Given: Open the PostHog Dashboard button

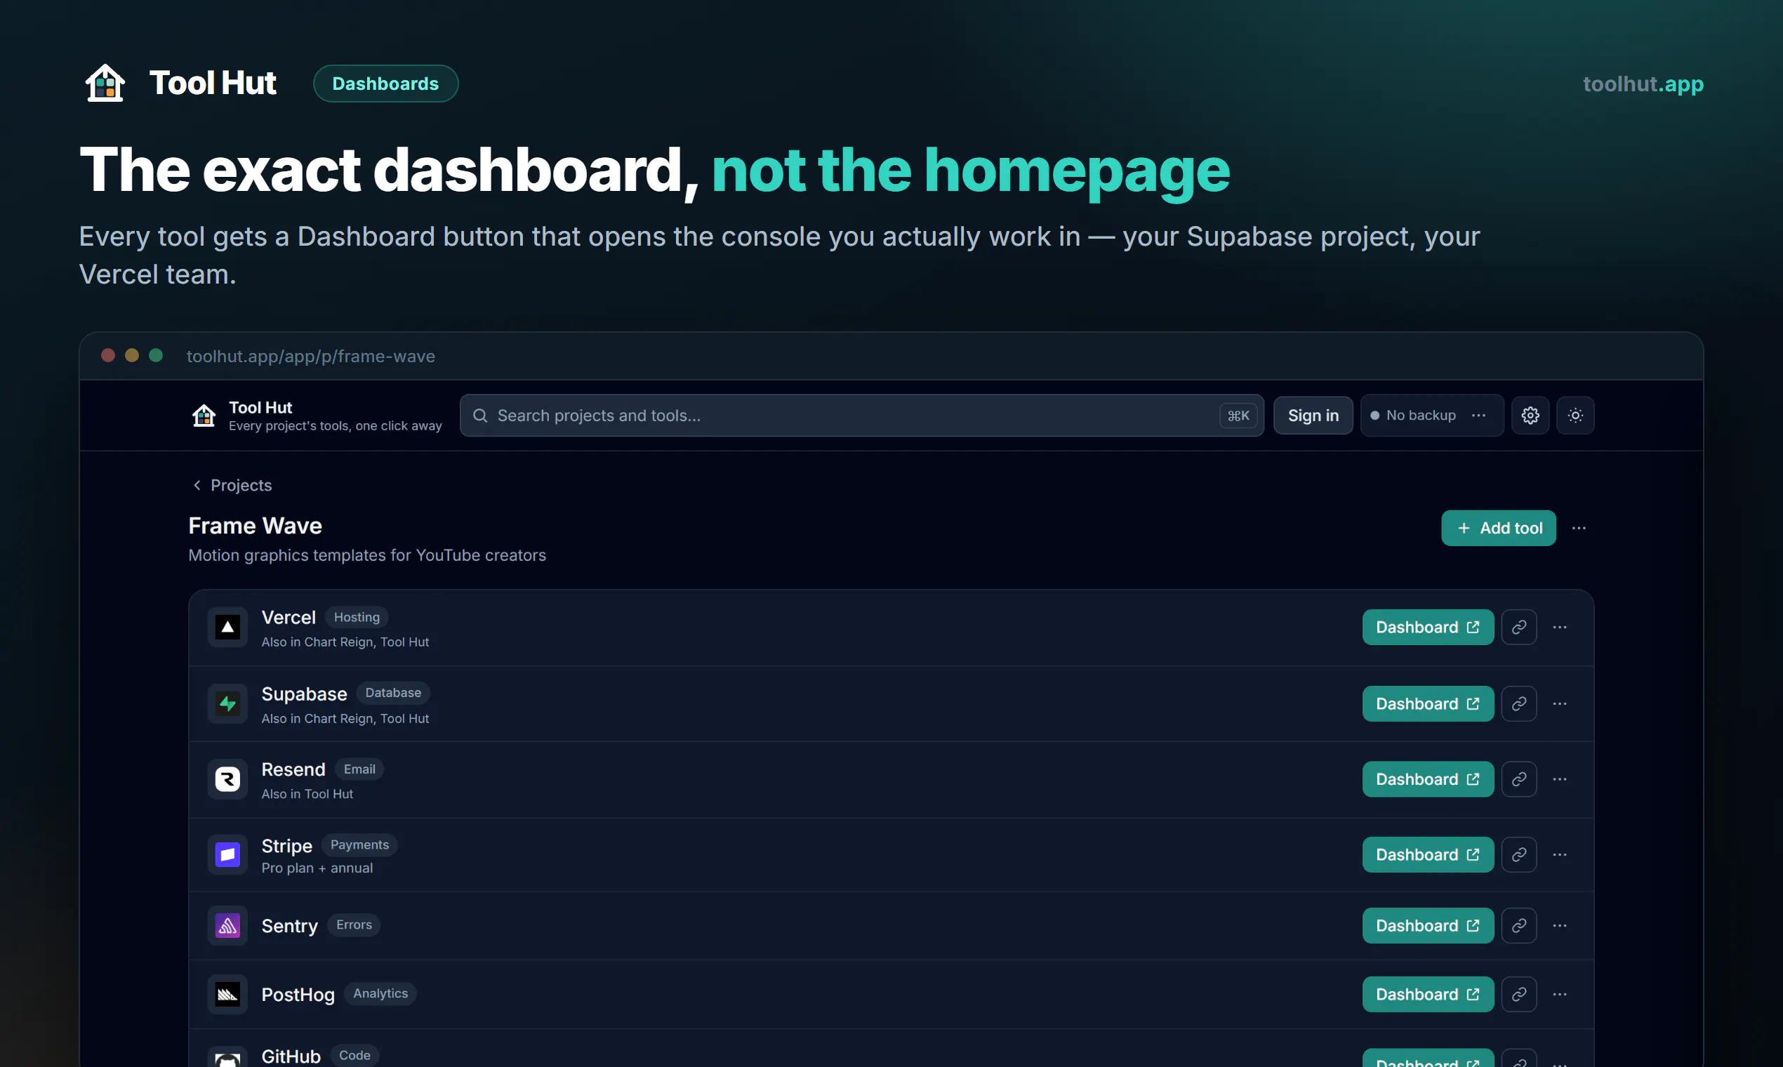Looking at the screenshot, I should coord(1428,994).
